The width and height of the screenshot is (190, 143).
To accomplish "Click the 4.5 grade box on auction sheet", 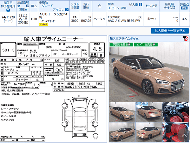I will click(x=97, y=49).
